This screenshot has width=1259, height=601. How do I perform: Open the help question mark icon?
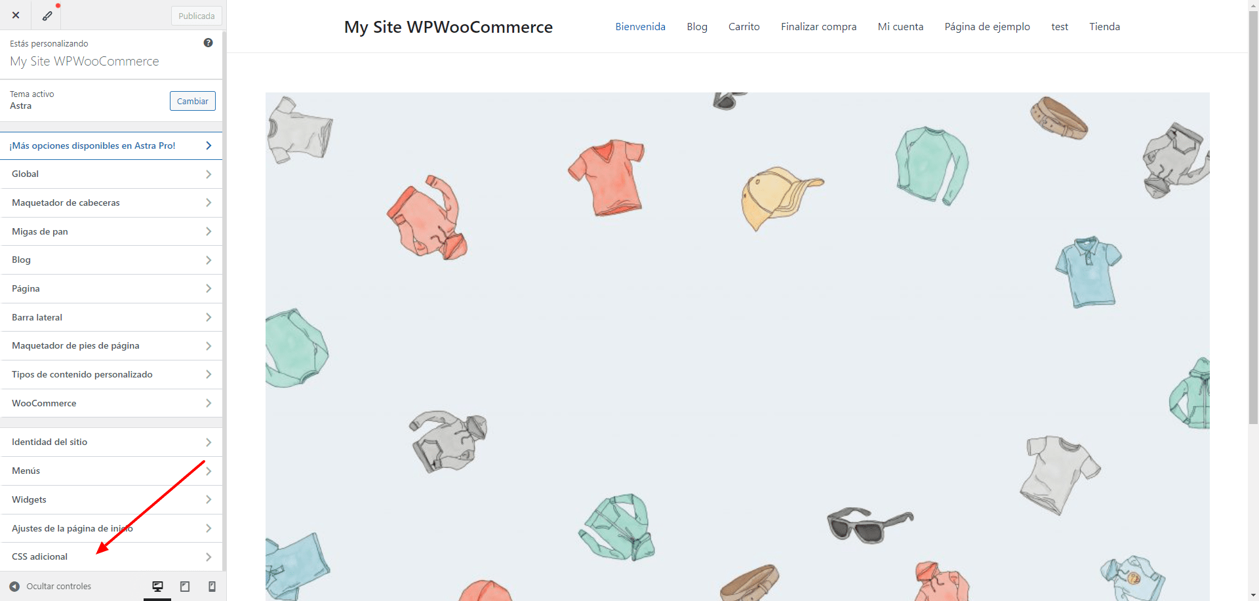208,43
